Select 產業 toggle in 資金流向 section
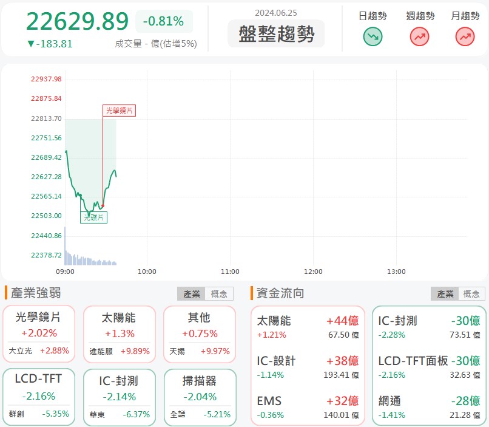The width and height of the screenshot is (489, 427). (x=445, y=294)
